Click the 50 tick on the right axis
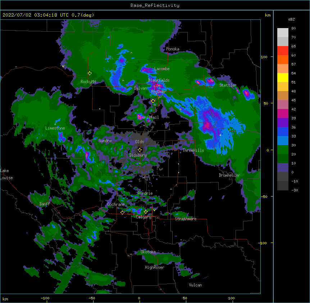The image size is (310, 303). point(266,103)
